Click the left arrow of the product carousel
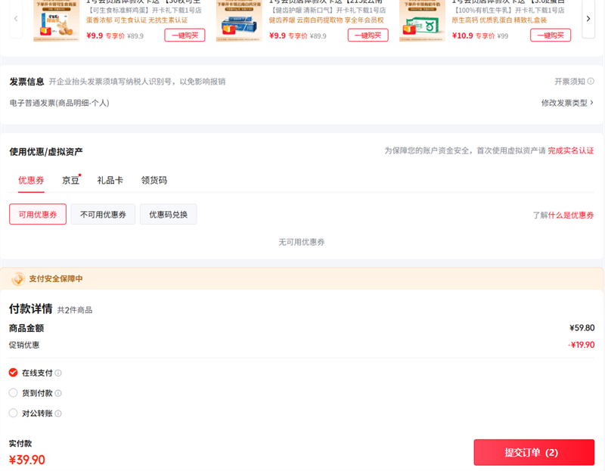Screen dimensions: 605x471 (x=16, y=19)
